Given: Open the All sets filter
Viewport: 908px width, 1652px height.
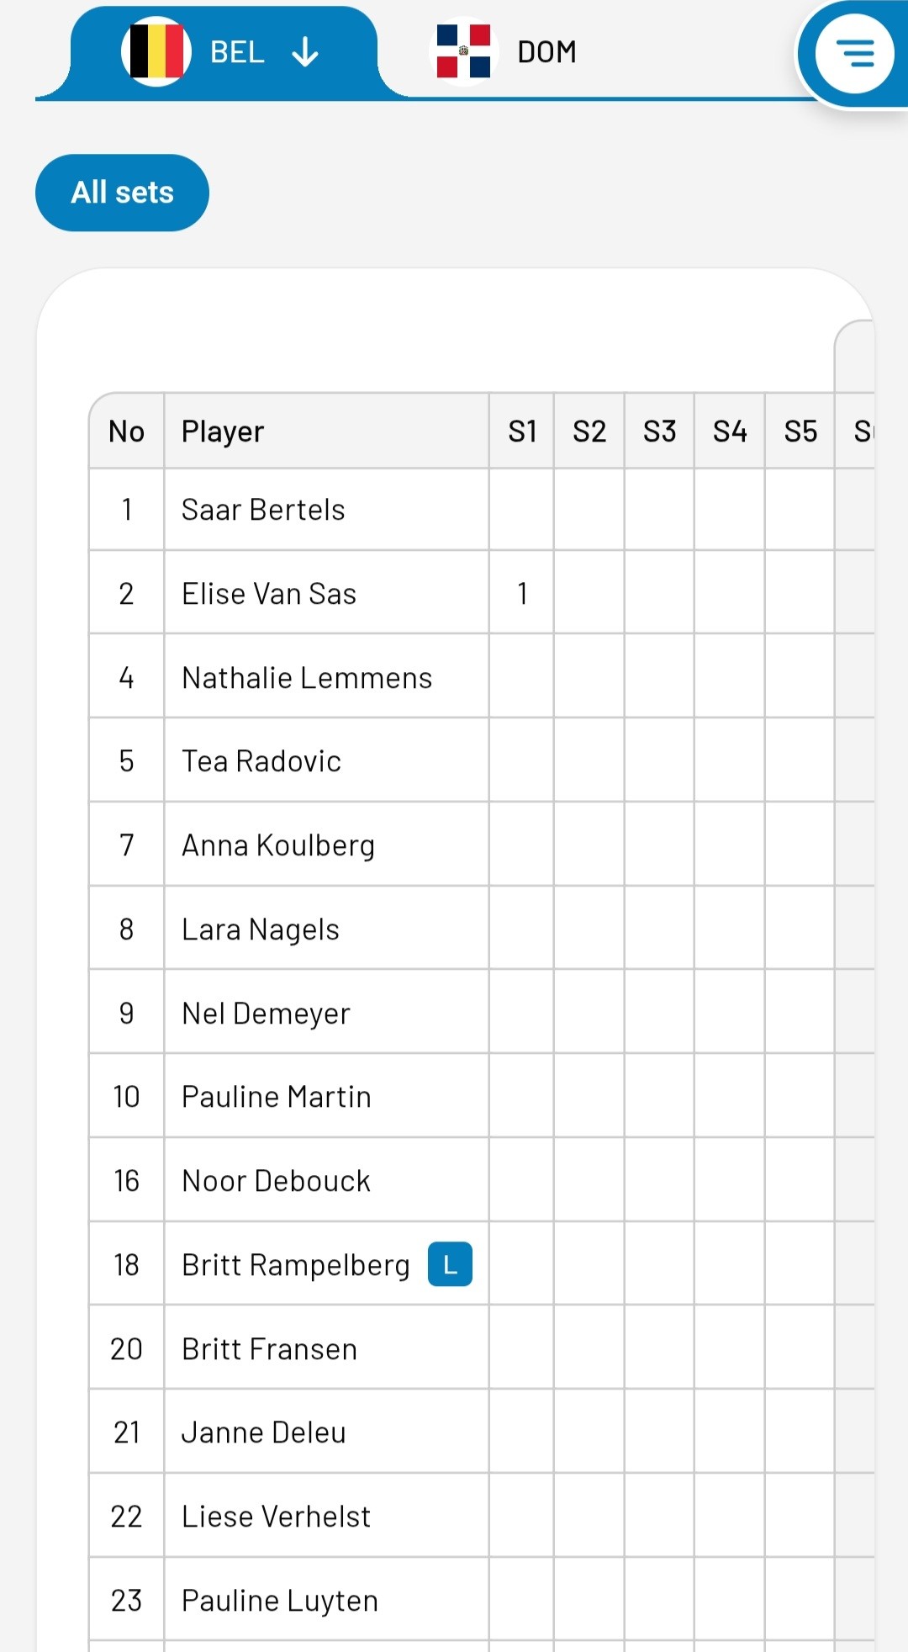Looking at the screenshot, I should click(122, 193).
